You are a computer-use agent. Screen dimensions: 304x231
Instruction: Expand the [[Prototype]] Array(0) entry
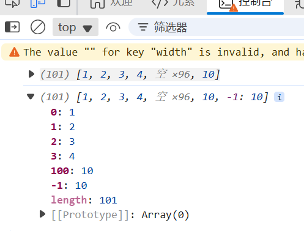pos(42,214)
